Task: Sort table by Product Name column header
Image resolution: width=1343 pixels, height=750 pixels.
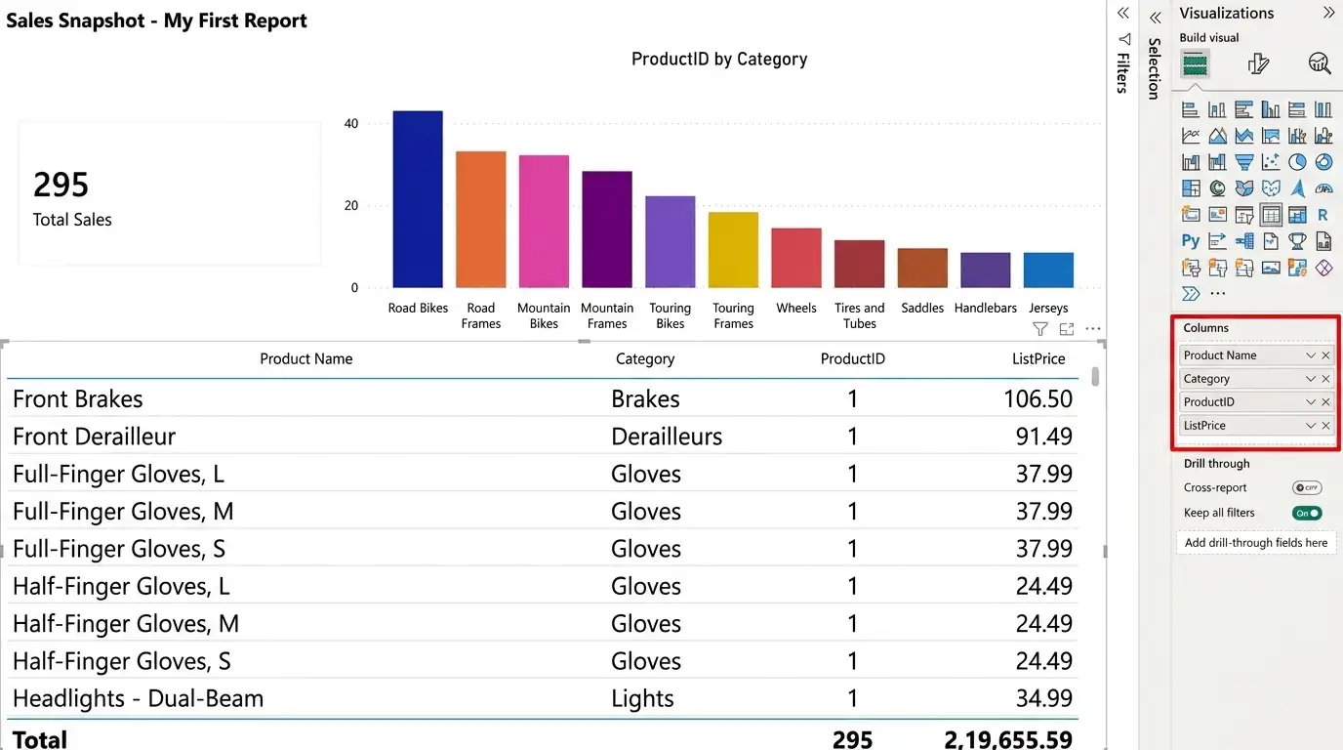Action: (x=305, y=358)
